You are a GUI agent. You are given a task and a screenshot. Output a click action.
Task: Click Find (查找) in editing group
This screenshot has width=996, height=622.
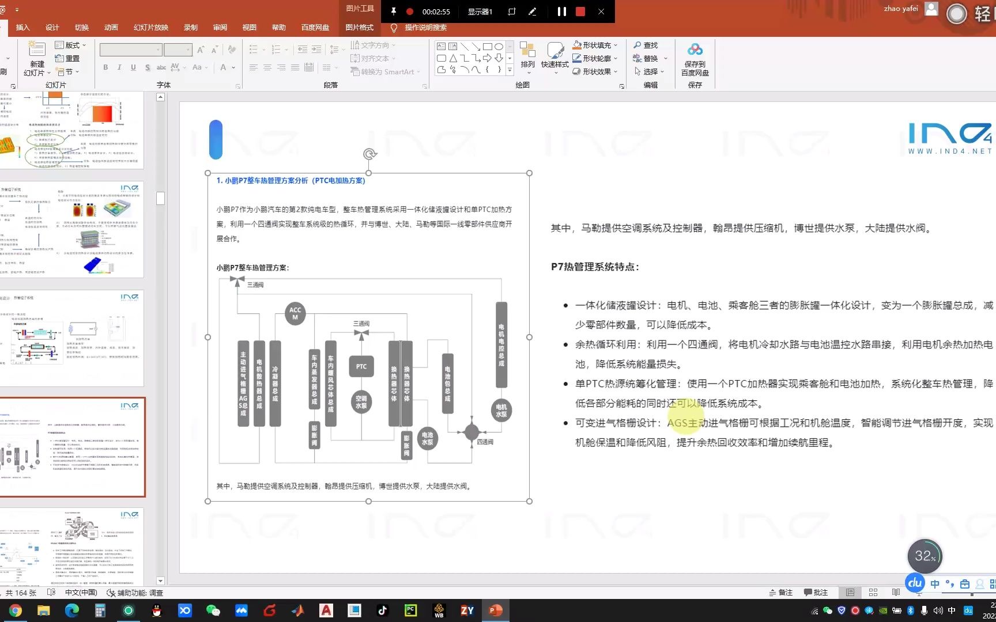tap(646, 45)
